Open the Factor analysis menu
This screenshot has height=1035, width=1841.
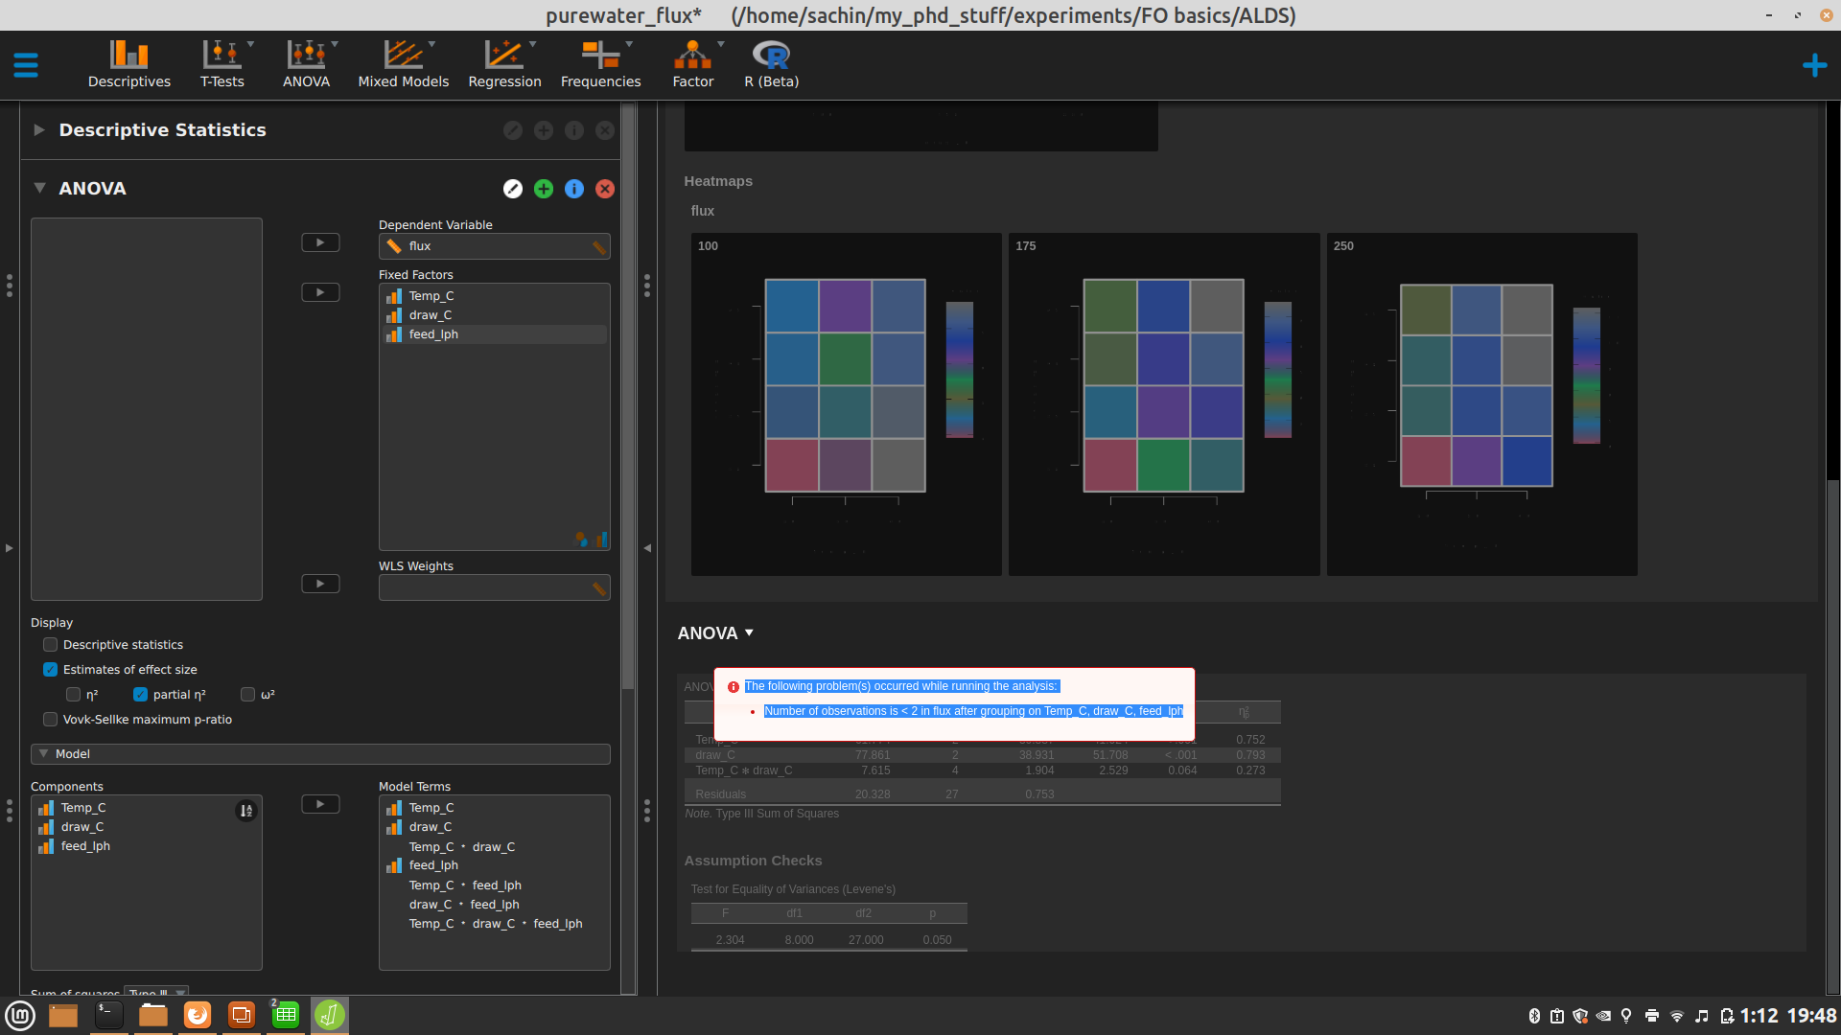[x=692, y=64]
